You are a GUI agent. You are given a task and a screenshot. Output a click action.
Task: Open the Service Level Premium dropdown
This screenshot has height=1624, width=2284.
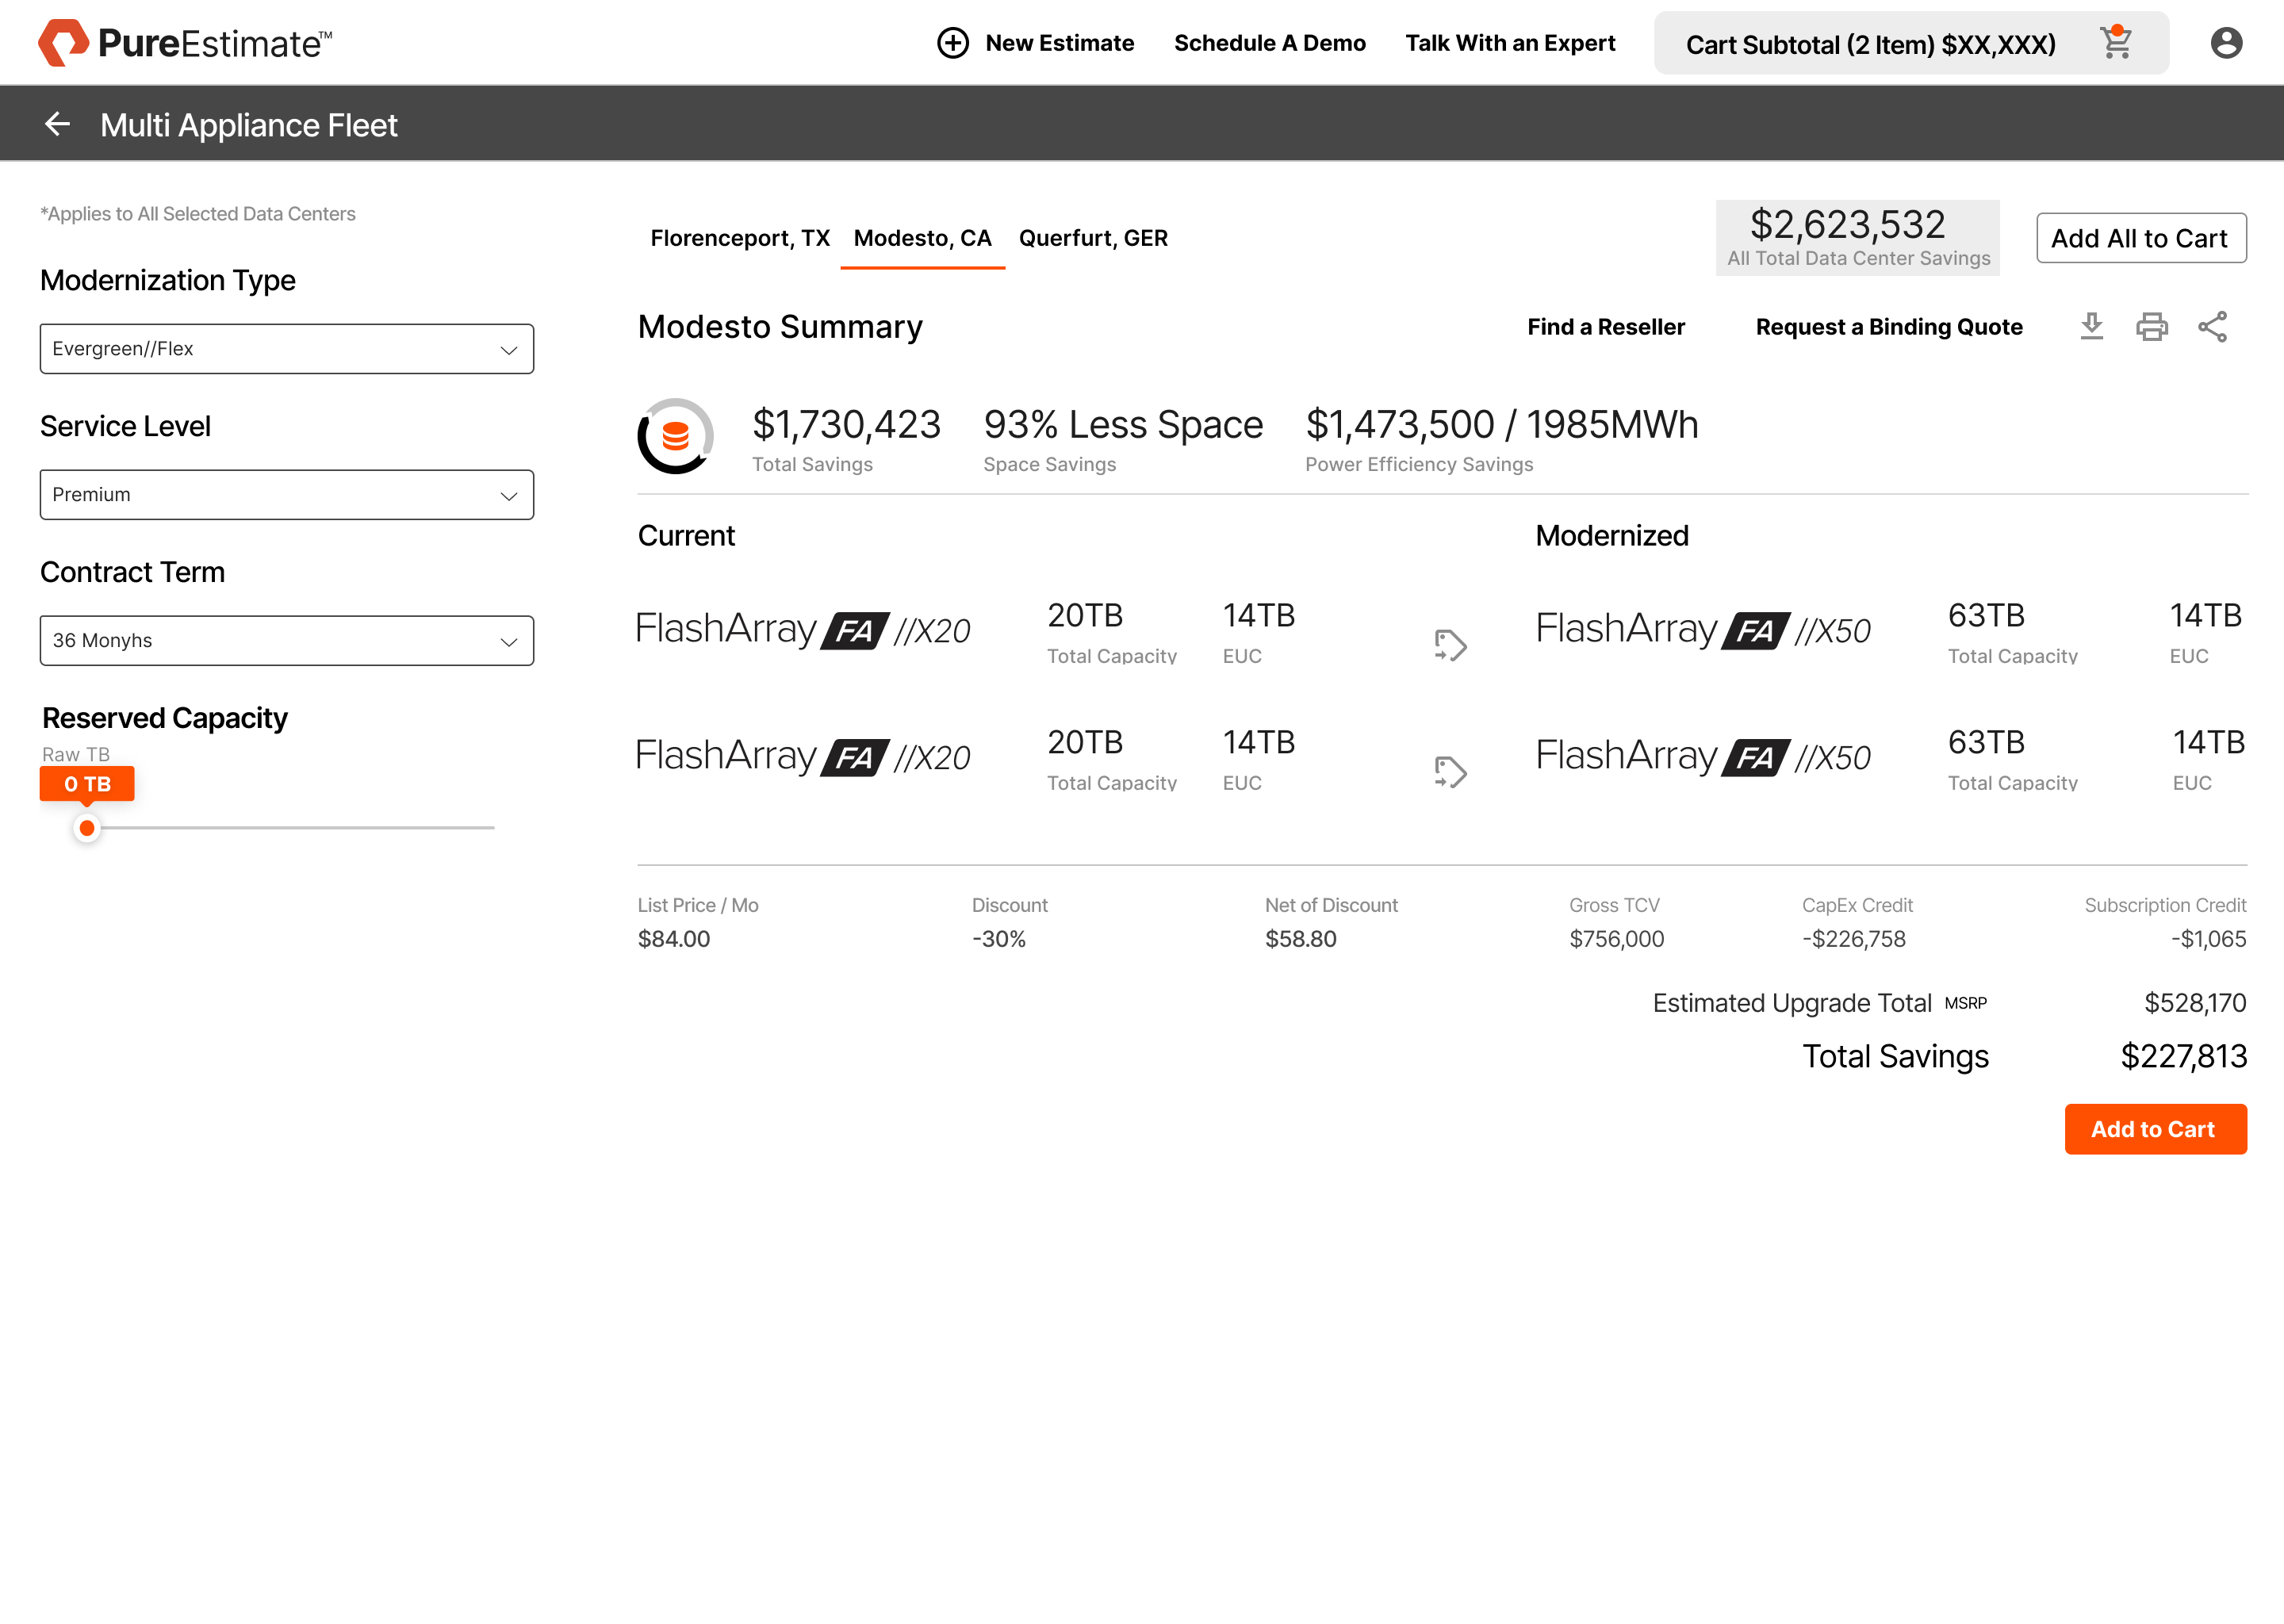pyautogui.click(x=286, y=495)
